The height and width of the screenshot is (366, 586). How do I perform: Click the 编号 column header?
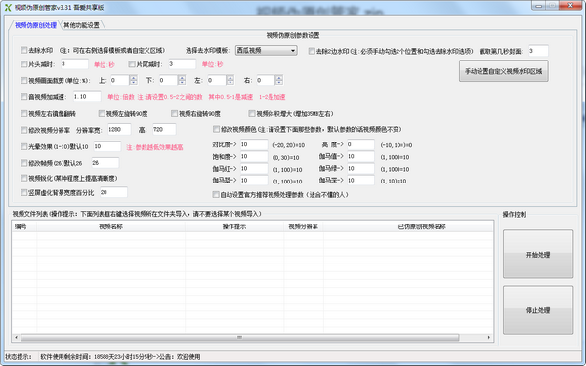tap(24, 226)
